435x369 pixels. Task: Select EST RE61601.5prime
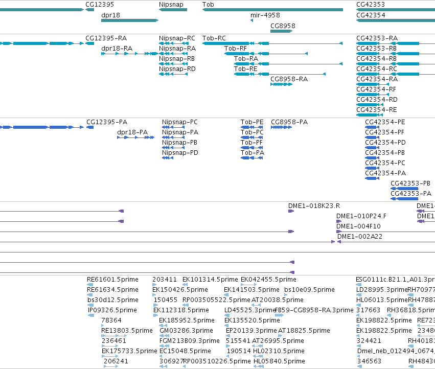[x=90, y=285]
